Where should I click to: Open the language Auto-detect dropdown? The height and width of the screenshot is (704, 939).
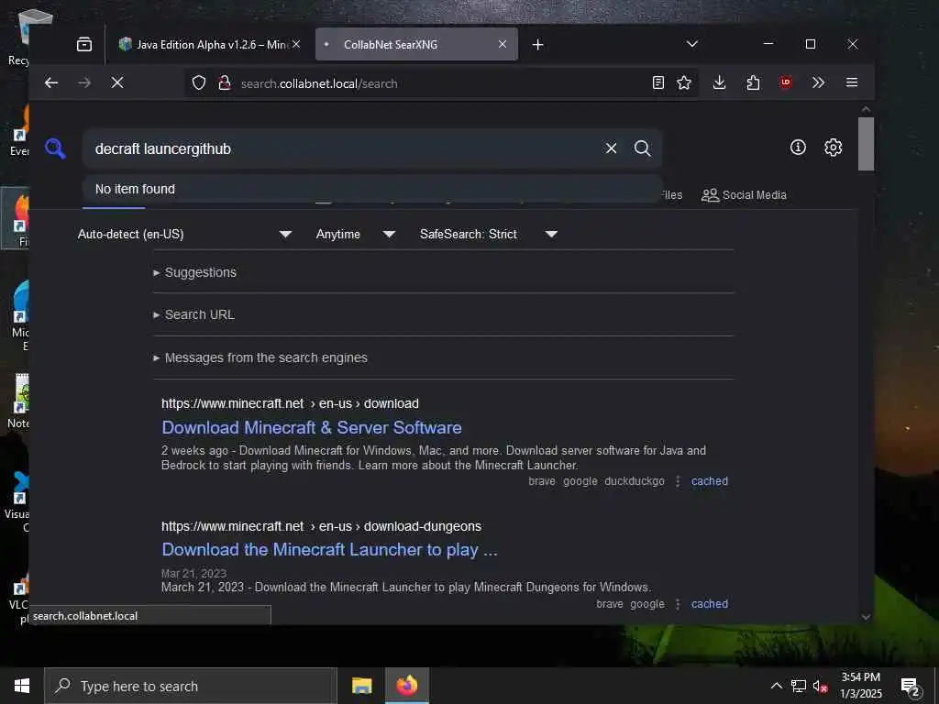184,234
